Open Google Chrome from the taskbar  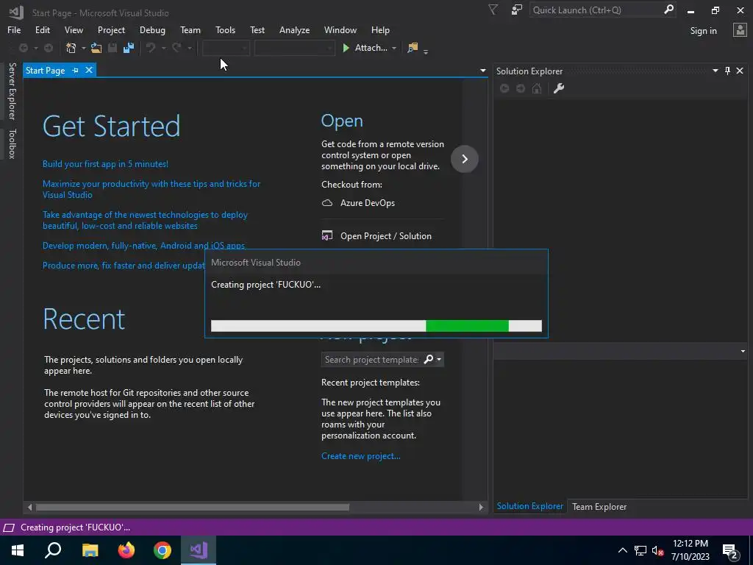pyautogui.click(x=163, y=550)
